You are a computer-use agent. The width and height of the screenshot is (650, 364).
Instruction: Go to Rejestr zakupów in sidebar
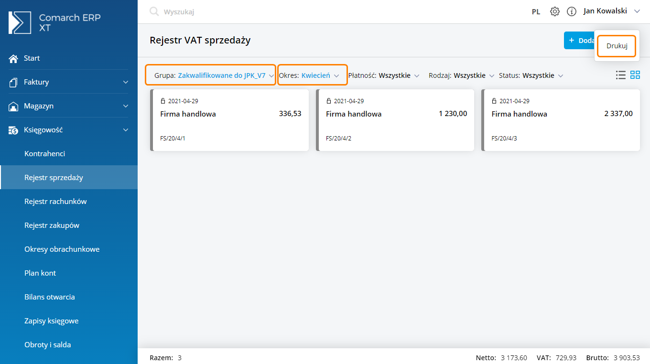[52, 225]
